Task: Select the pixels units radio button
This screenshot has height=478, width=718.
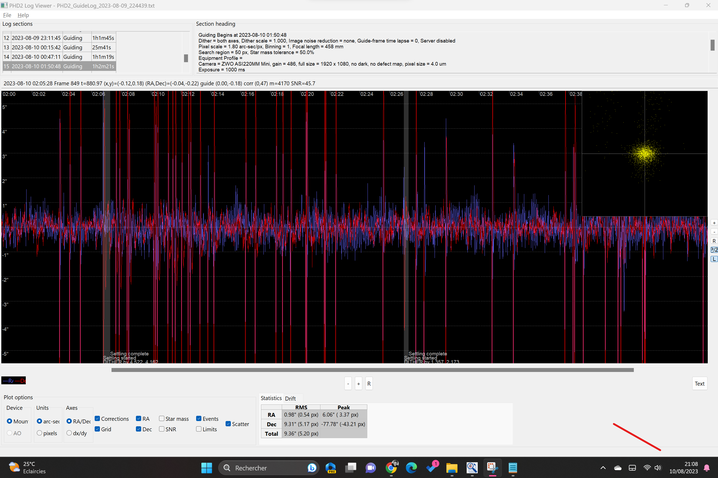Action: pos(39,433)
